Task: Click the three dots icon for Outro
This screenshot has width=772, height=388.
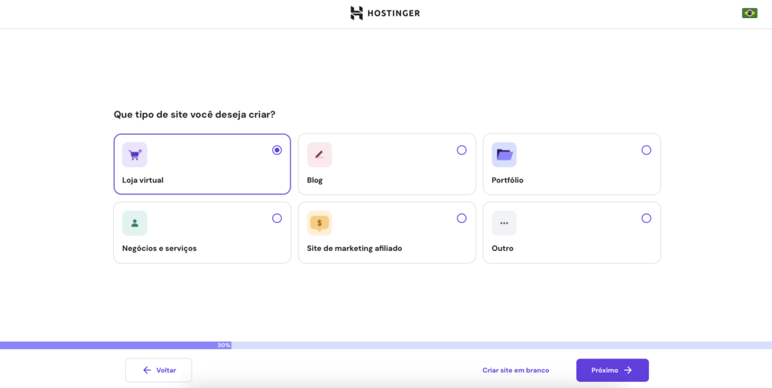Action: click(x=504, y=223)
